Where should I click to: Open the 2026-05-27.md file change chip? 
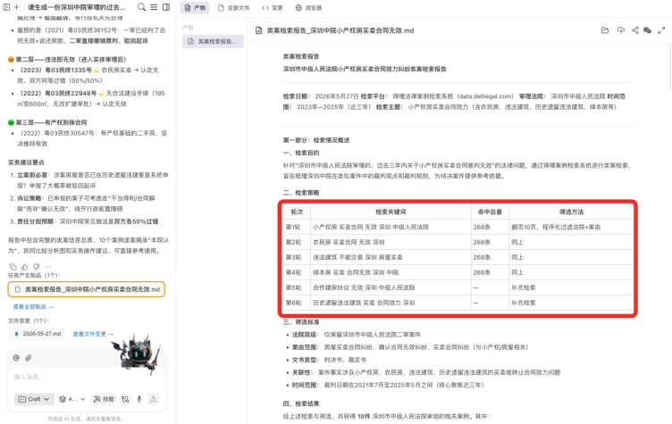38,334
